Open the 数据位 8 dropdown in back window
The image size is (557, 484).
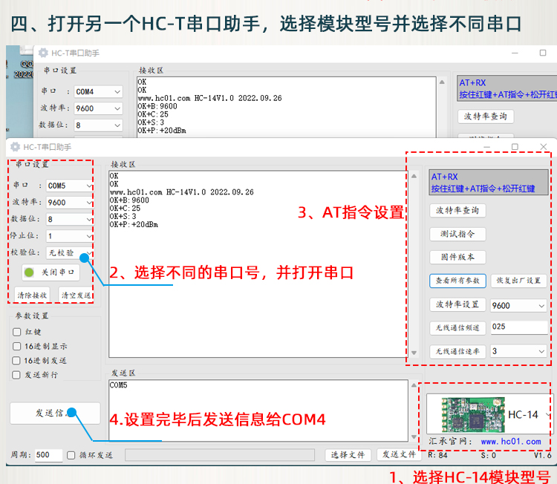(98, 125)
